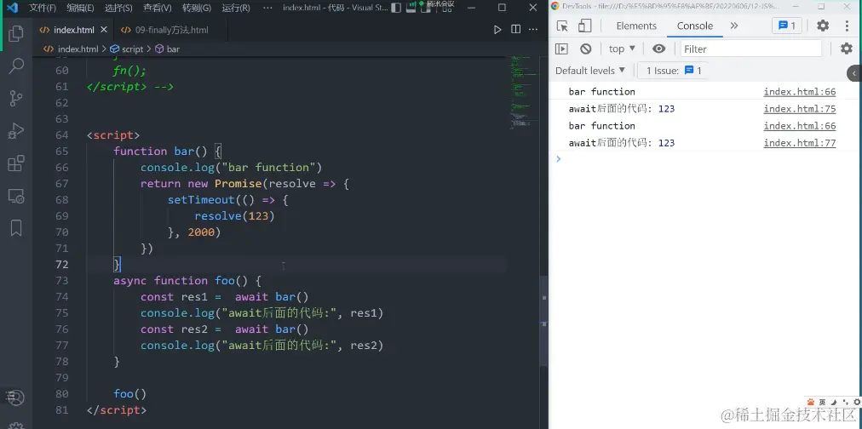The height and width of the screenshot is (429, 862).
Task: Click the console Filter input
Action: (751, 49)
